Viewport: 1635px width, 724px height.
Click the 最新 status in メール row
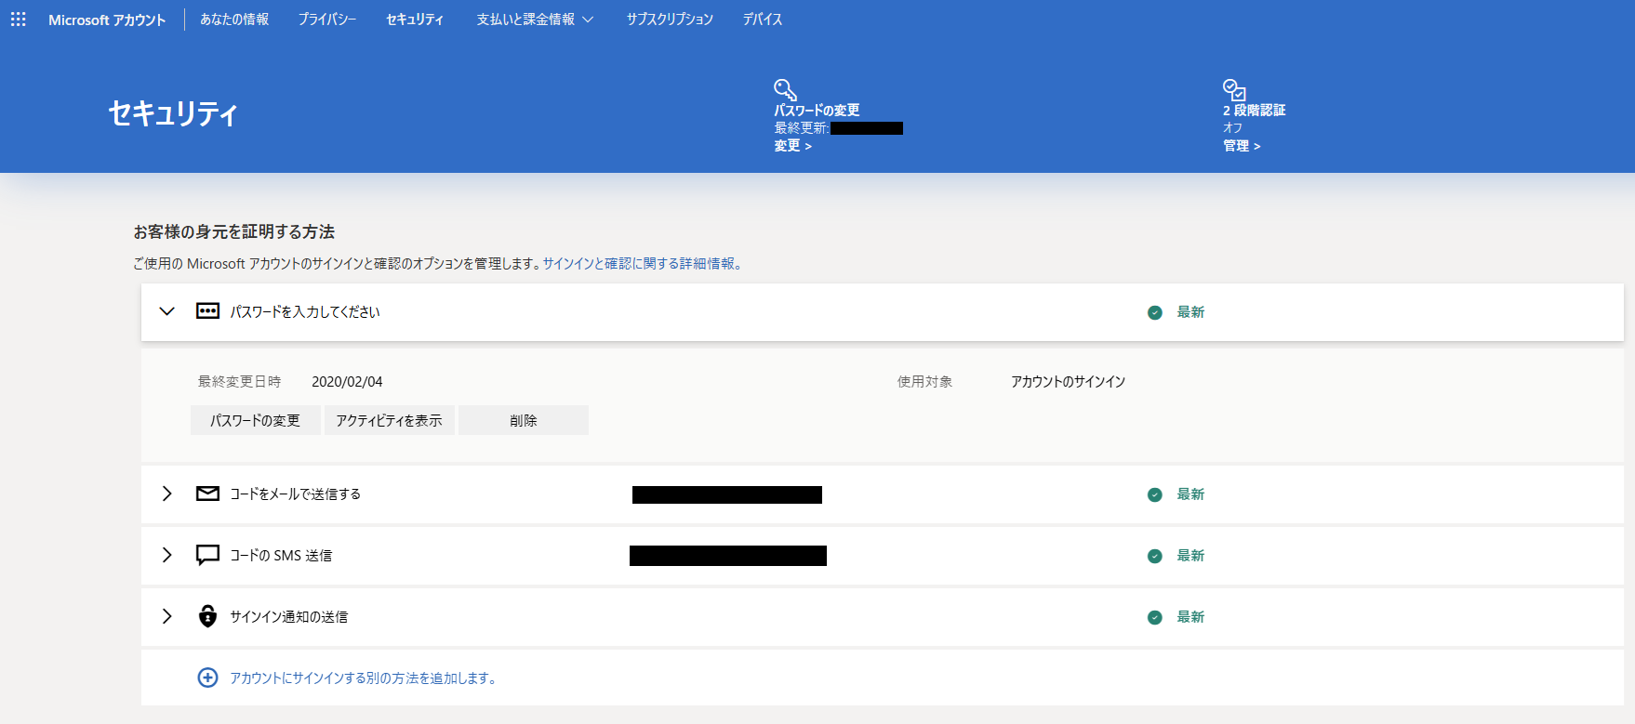tap(1190, 494)
